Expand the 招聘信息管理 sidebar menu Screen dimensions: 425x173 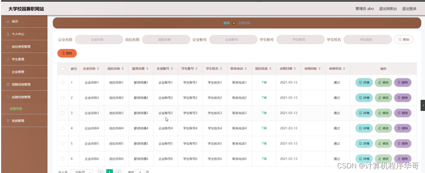point(41,84)
